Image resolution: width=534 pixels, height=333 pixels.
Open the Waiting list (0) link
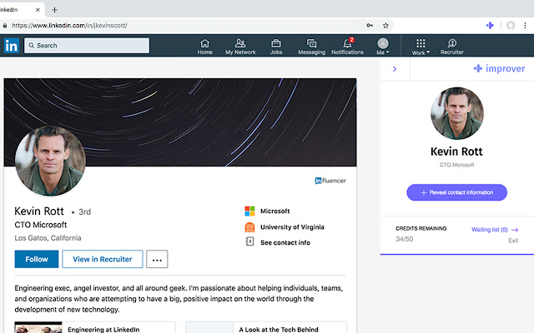(x=495, y=230)
